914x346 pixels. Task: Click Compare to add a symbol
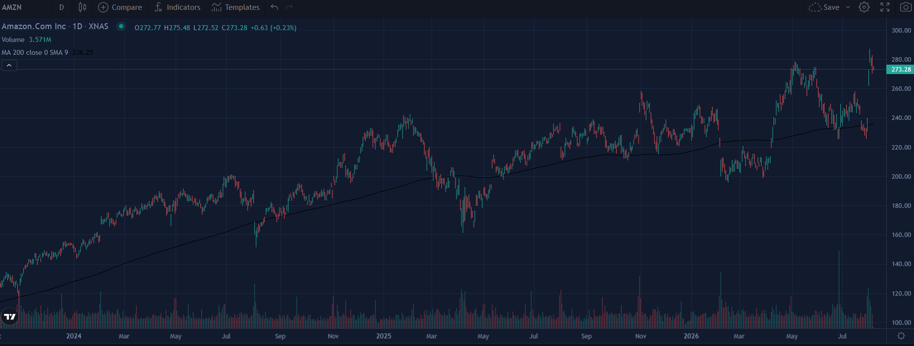120,7
